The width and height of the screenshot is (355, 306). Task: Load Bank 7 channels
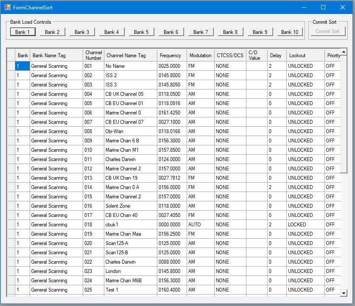(x=201, y=32)
